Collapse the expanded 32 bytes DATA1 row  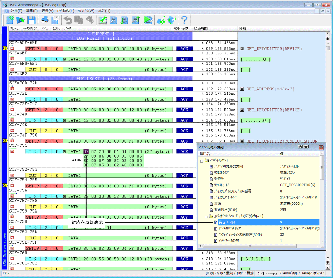(x=65, y=152)
